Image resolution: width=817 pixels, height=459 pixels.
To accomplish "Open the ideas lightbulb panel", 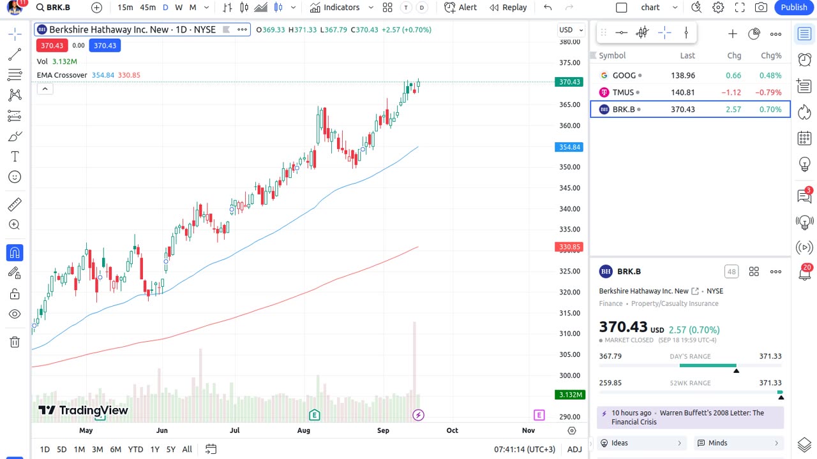I will 804,164.
